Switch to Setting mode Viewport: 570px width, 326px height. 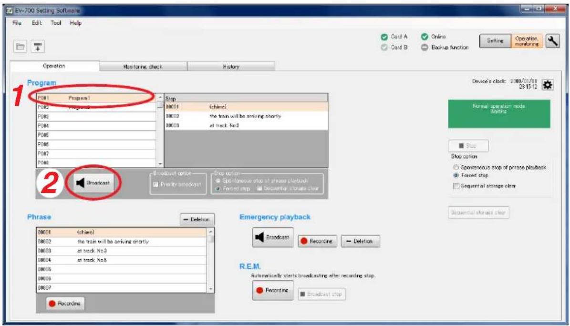tap(495, 41)
